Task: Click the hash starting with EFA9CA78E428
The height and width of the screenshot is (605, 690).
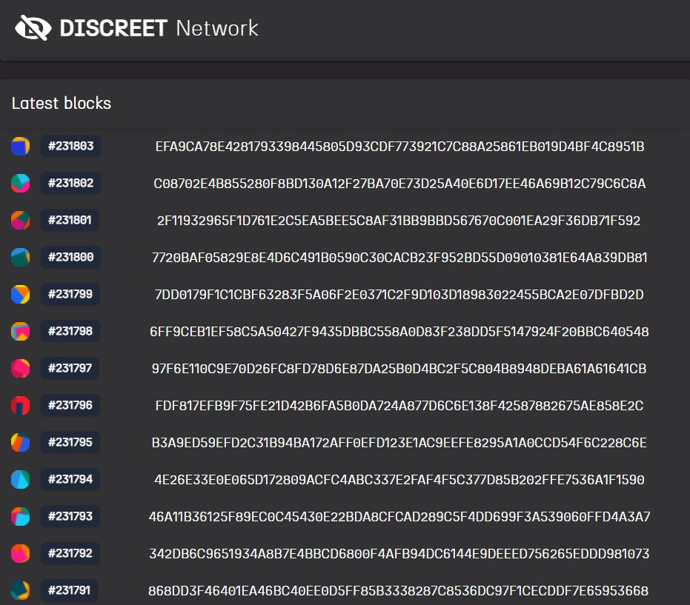Action: (x=399, y=147)
